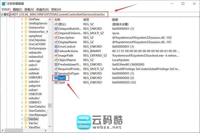Open the 帮助(H) menu

56,10
